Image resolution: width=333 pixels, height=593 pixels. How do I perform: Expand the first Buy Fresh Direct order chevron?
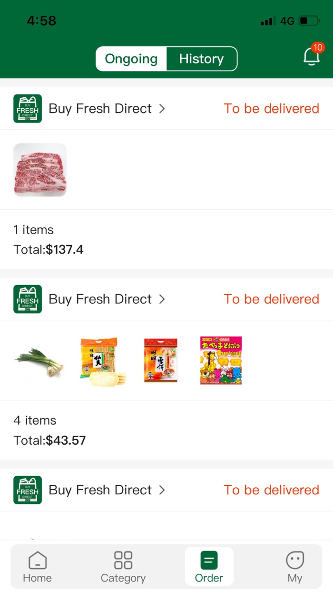tap(162, 108)
